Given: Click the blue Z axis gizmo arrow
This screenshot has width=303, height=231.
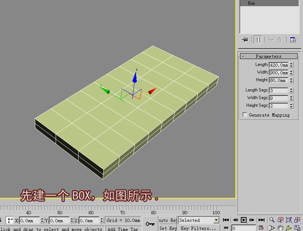Looking at the screenshot, I should [x=135, y=78].
